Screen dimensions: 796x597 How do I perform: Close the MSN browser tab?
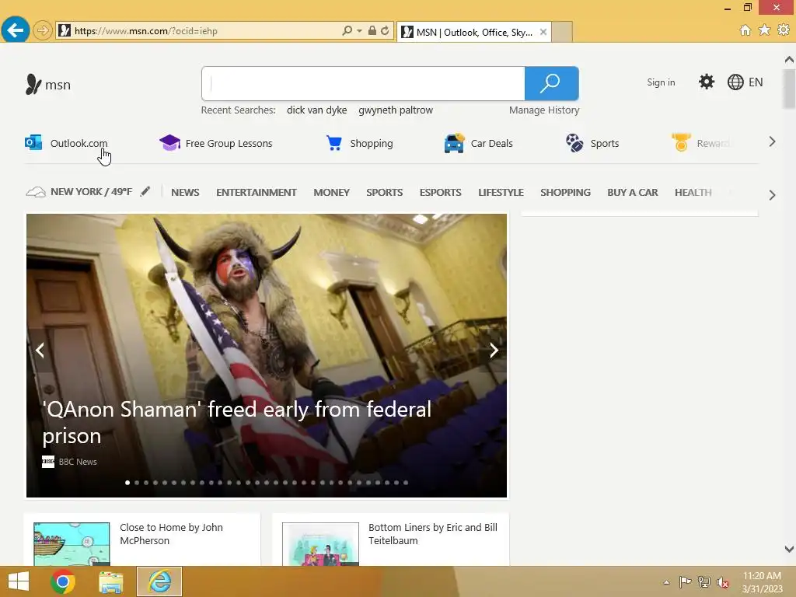[x=543, y=32]
